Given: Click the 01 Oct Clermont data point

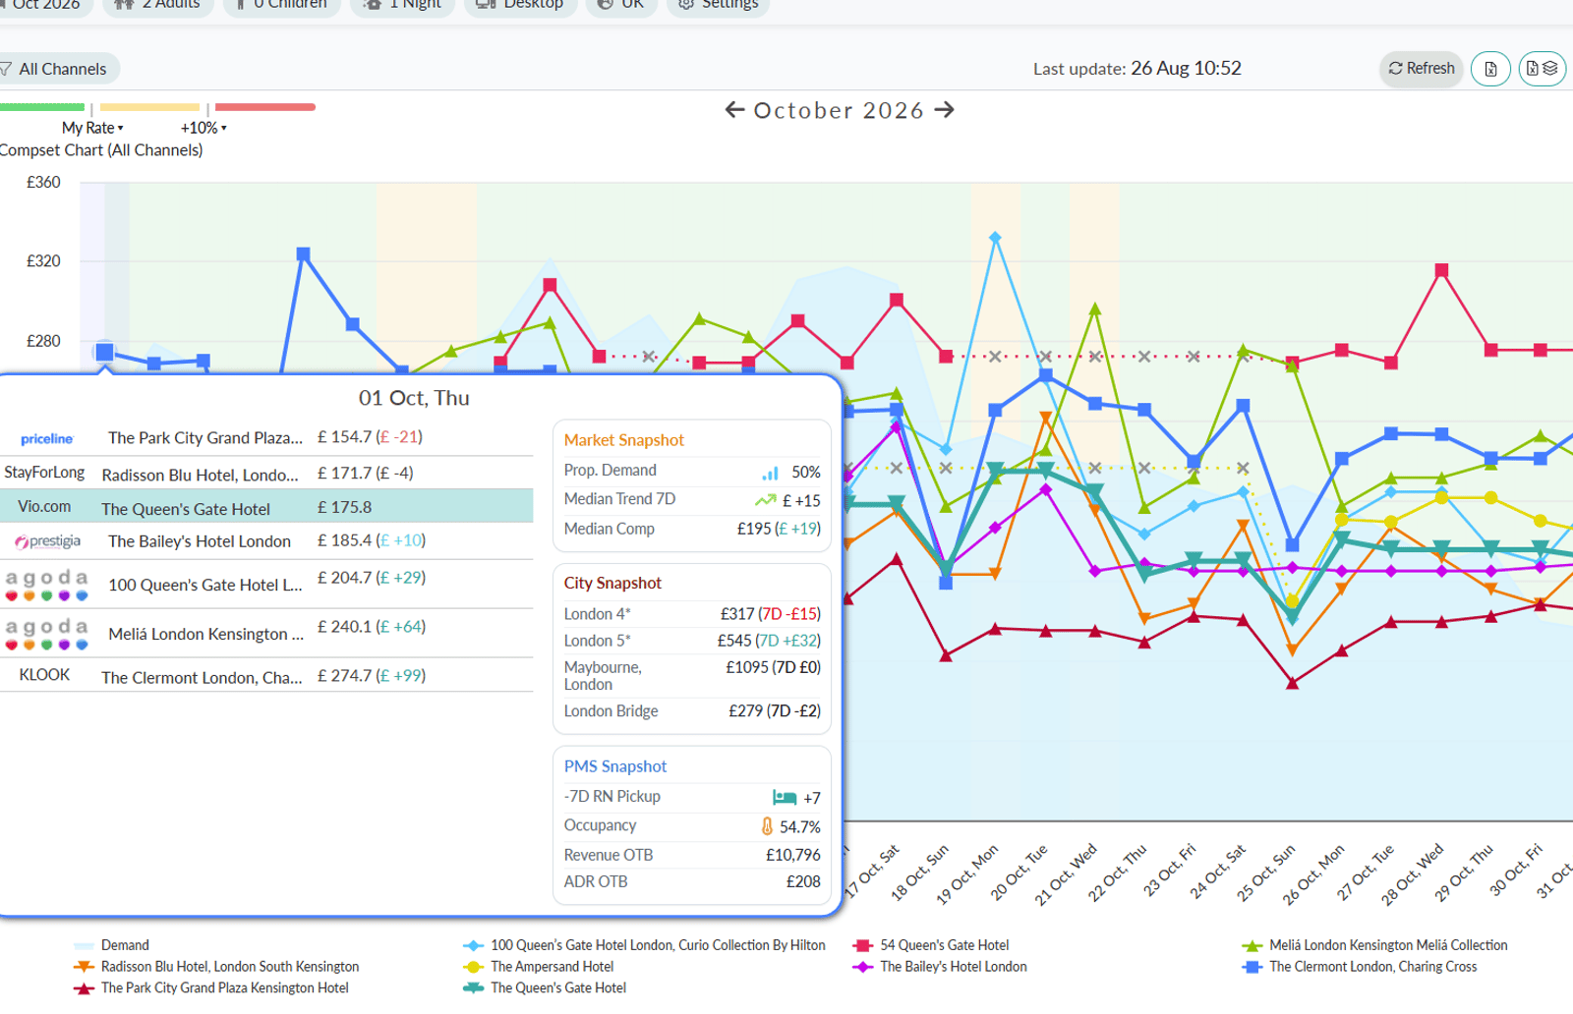Looking at the screenshot, I should 104,352.
